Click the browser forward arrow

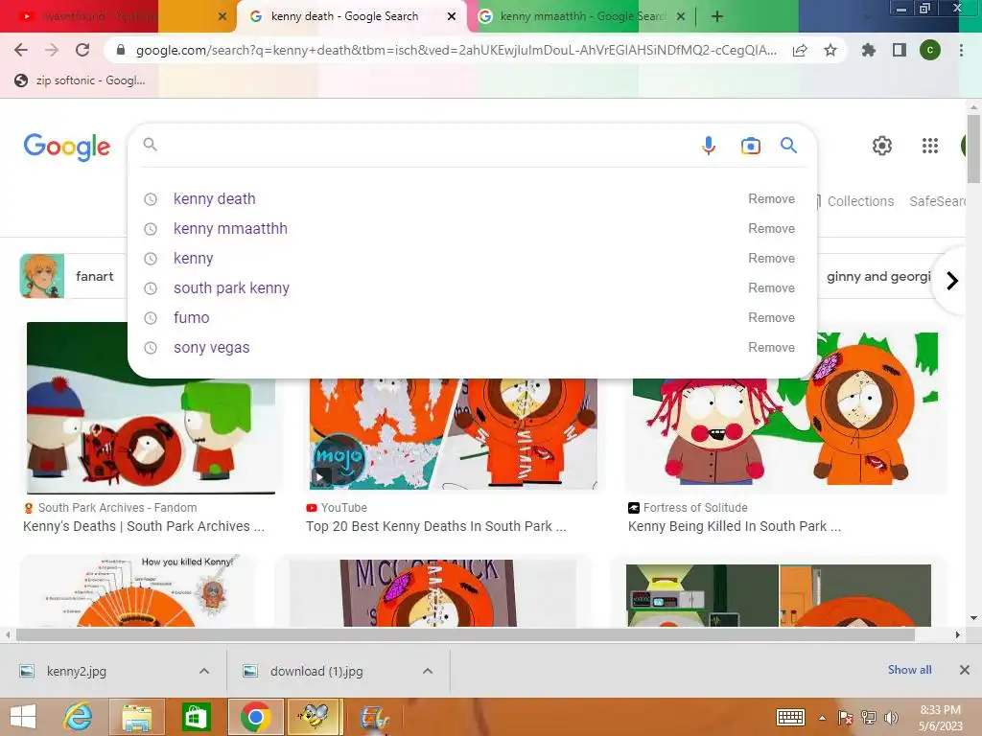pyautogui.click(x=52, y=50)
